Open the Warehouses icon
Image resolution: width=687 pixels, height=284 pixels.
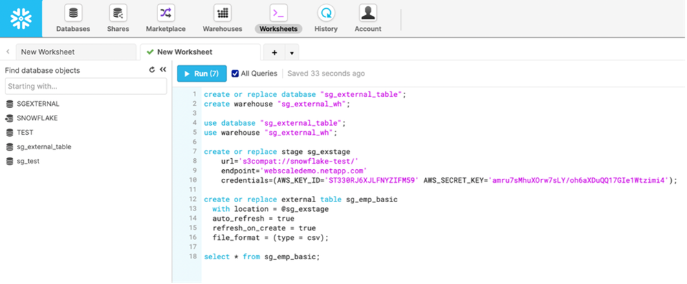point(222,13)
